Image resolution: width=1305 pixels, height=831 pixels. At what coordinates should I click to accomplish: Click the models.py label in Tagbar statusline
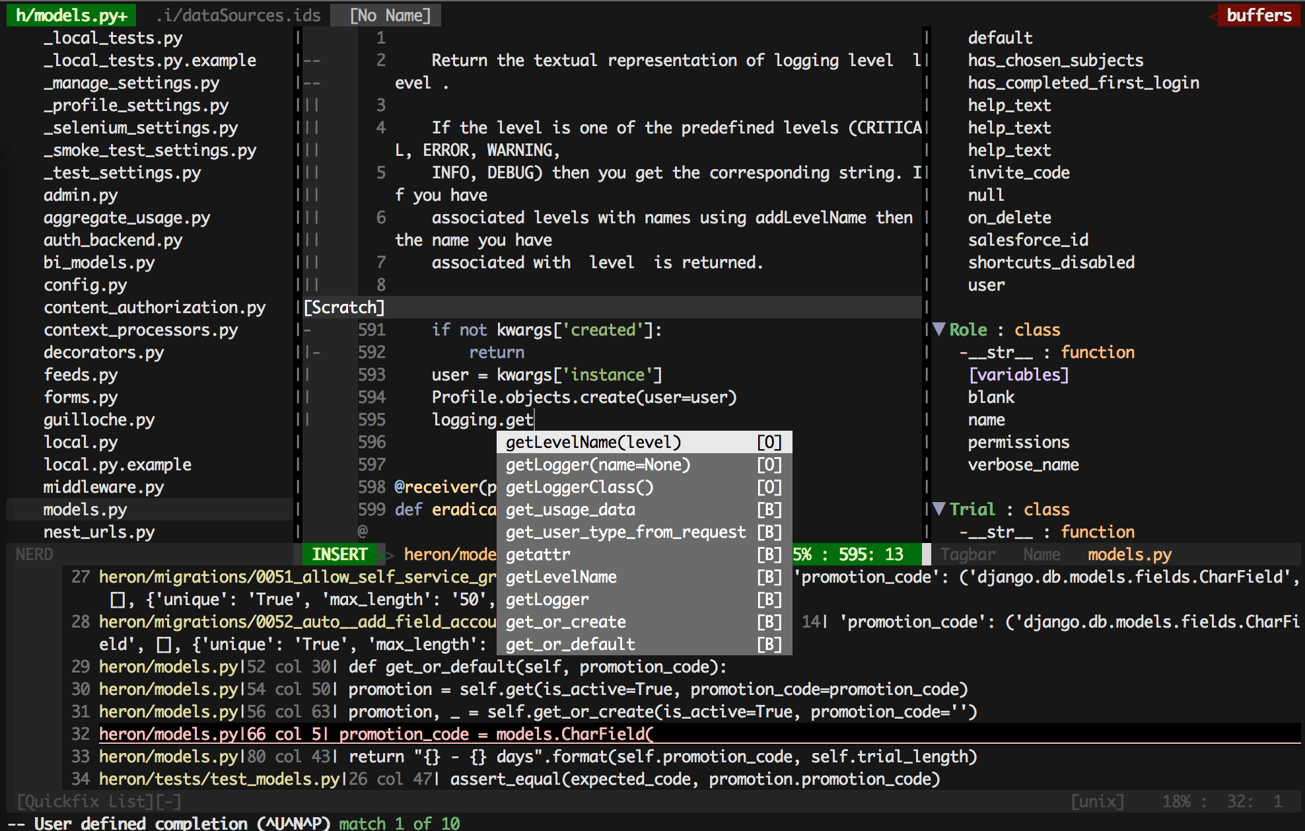point(1129,554)
